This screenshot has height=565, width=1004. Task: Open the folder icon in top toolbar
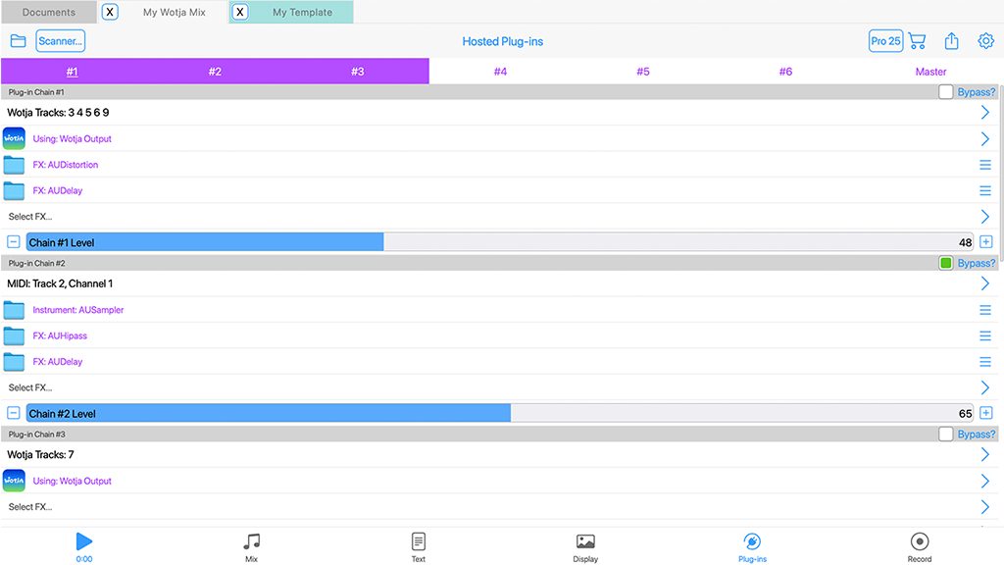pos(18,41)
